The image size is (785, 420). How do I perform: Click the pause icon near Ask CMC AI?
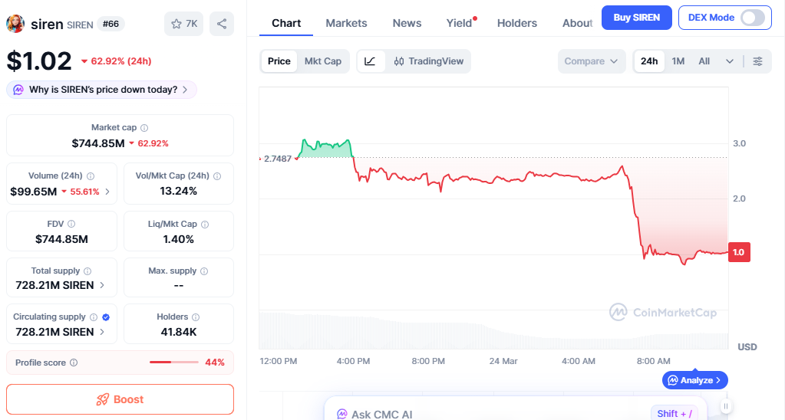click(x=726, y=406)
